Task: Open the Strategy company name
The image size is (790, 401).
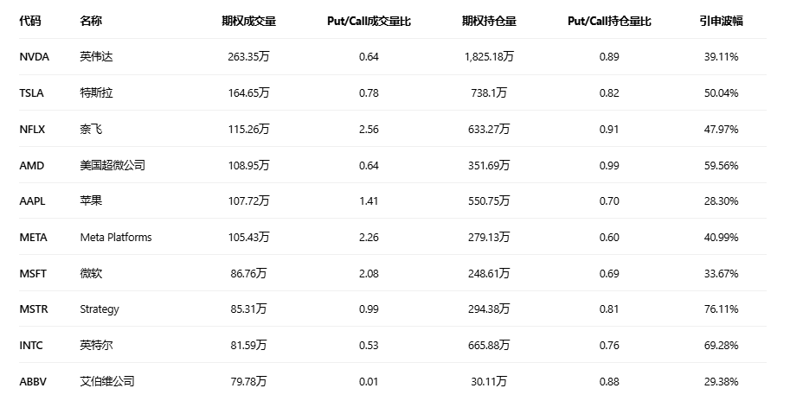Action: coord(99,309)
